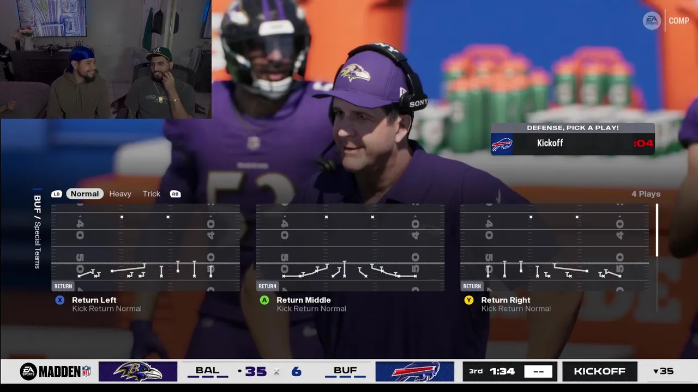Click the Ravens logo on scoreboard
Viewport: 698px width, 392px height.
click(x=138, y=371)
